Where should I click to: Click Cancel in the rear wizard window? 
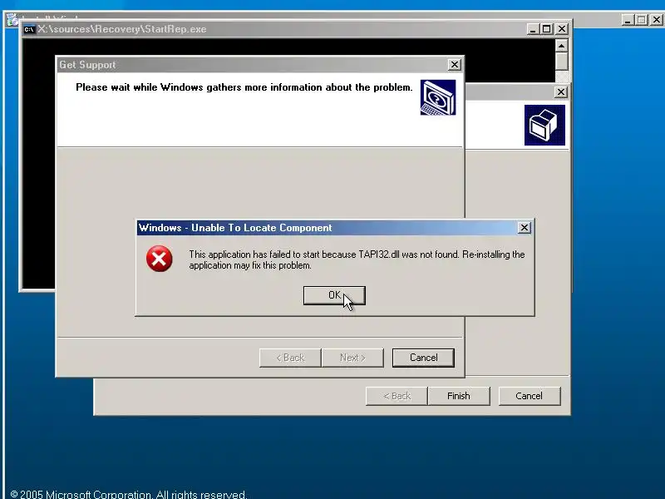coord(530,396)
